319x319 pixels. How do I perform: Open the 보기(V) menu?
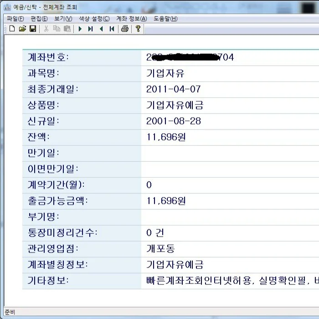pos(63,19)
